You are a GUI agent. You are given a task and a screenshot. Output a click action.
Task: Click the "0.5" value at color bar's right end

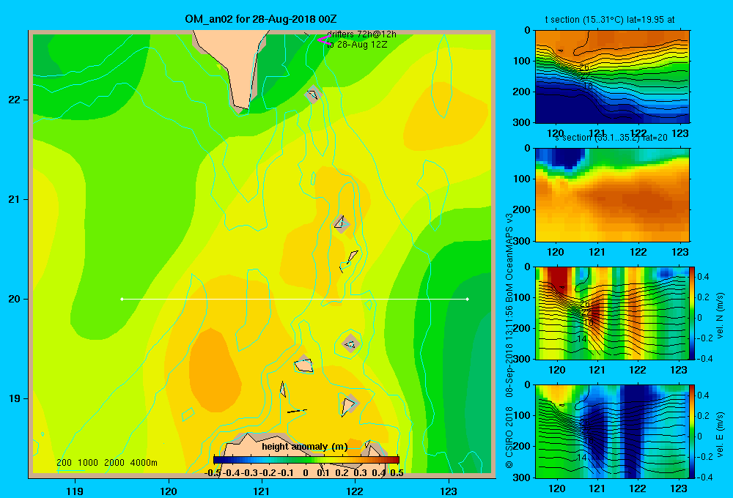[x=397, y=473]
